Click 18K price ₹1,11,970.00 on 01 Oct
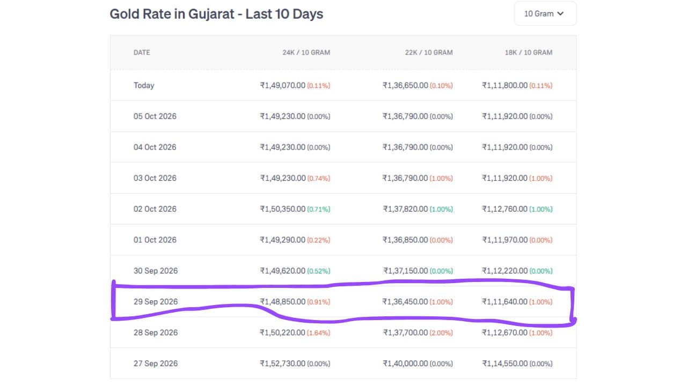 pyautogui.click(x=505, y=240)
